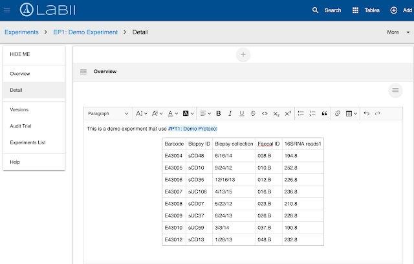Expand the text alignment dropdown
The height and width of the screenshot is (264, 414).
point(204,113)
